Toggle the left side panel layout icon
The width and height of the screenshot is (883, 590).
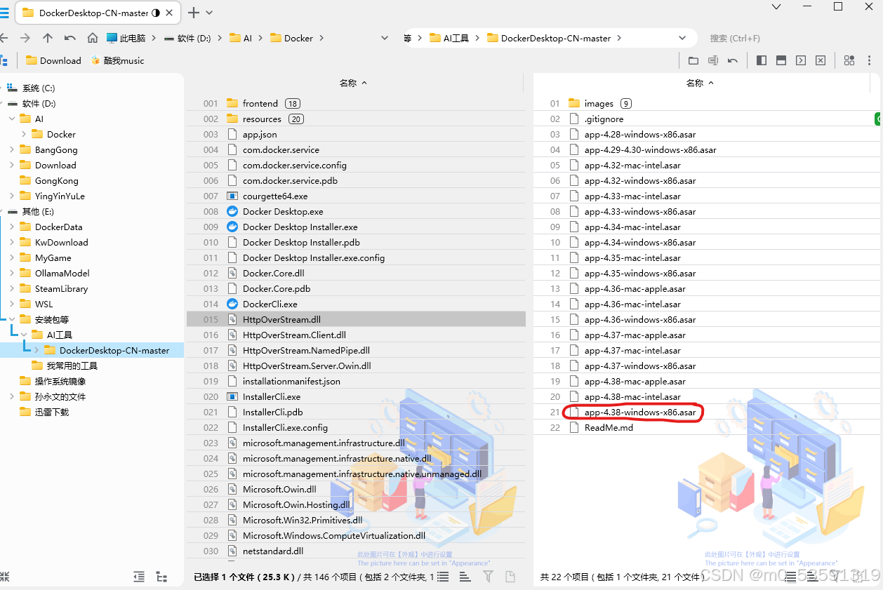(x=761, y=60)
